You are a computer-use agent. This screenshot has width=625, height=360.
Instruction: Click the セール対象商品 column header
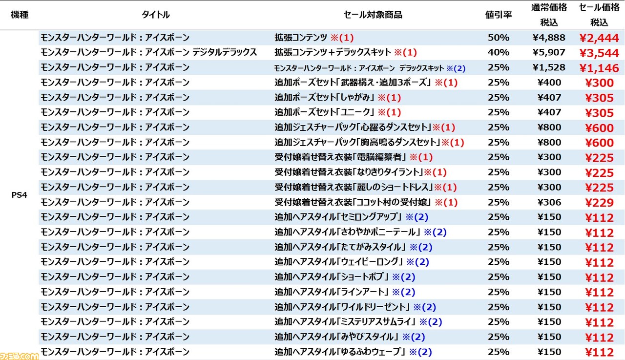coord(373,15)
